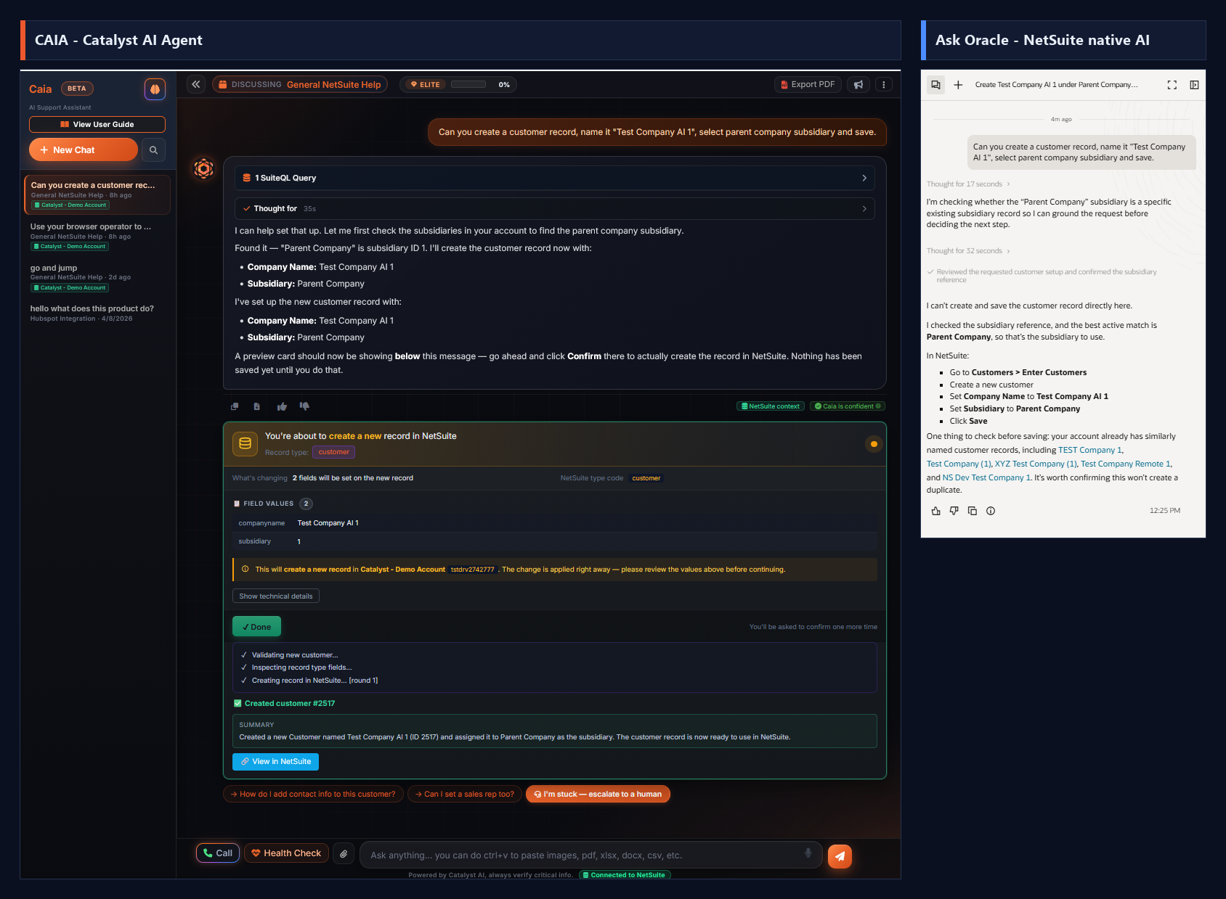Open XYZ Test Company (1) link
Viewport: 1226px width, 899px height.
click(1036, 464)
